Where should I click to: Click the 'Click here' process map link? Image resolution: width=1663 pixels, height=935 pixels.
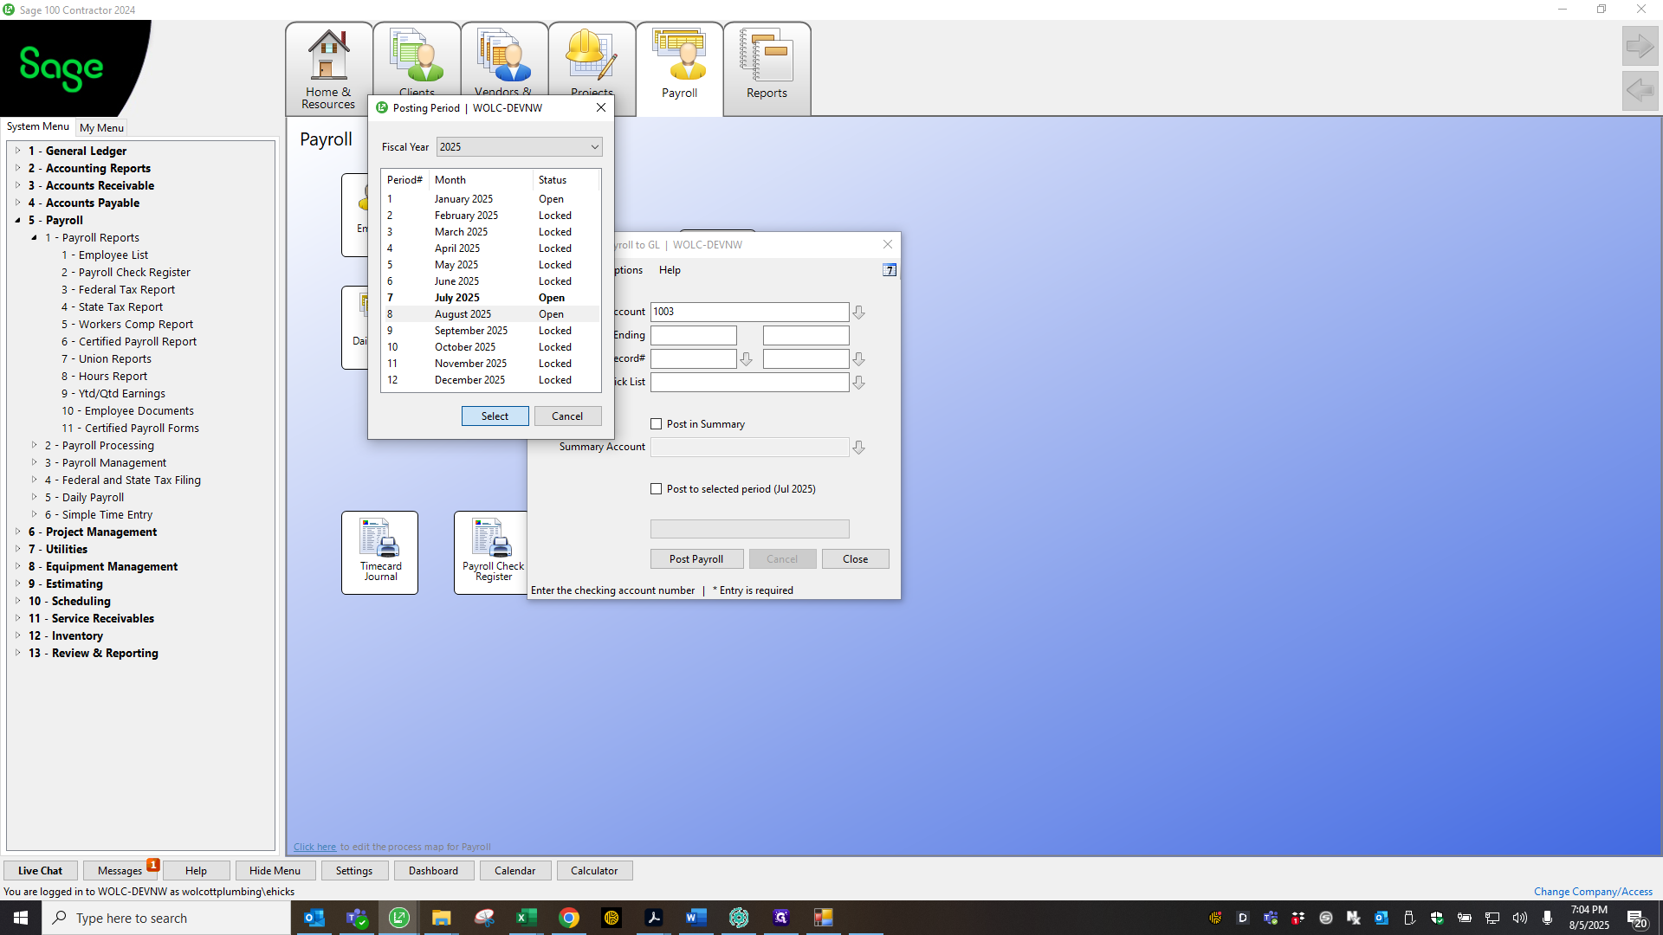click(x=314, y=847)
